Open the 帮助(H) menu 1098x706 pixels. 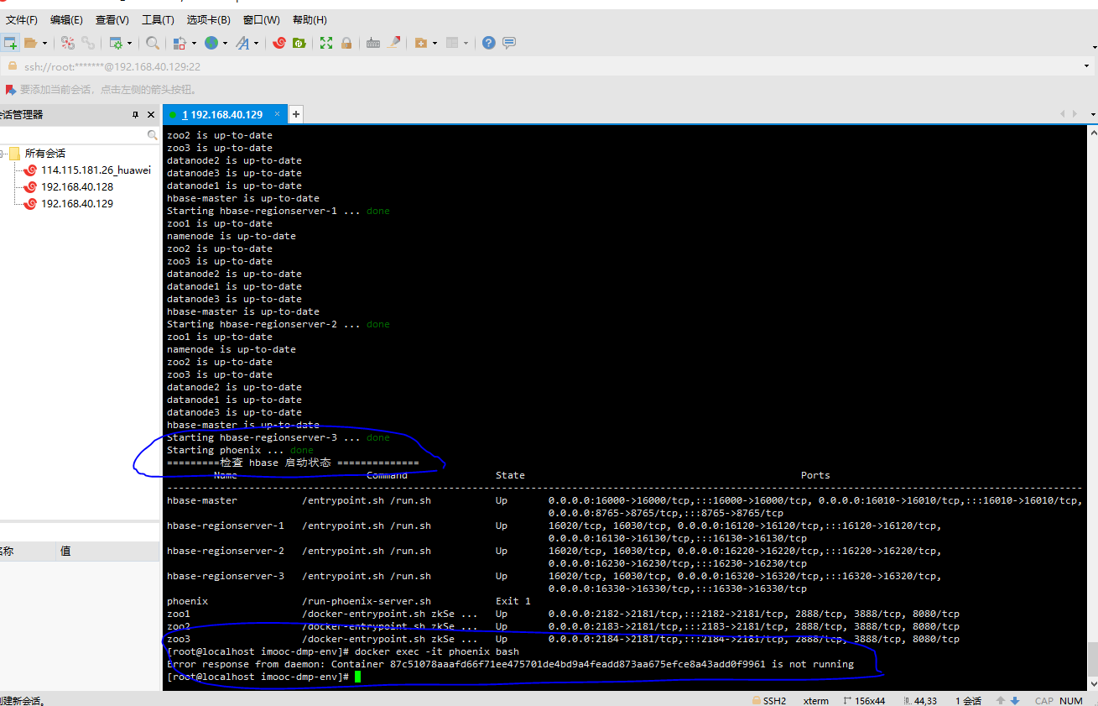310,20
